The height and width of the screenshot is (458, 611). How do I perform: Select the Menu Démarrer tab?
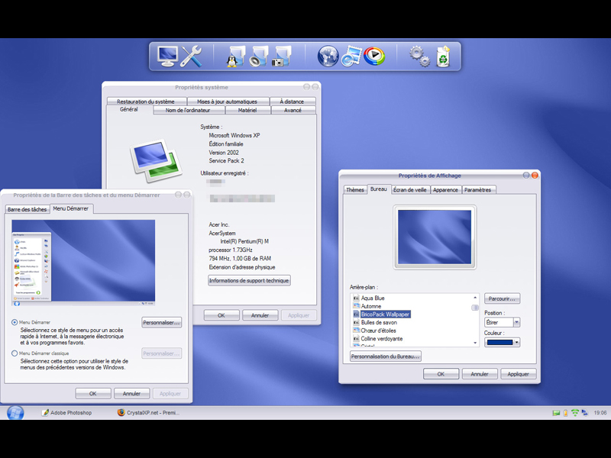click(x=71, y=208)
